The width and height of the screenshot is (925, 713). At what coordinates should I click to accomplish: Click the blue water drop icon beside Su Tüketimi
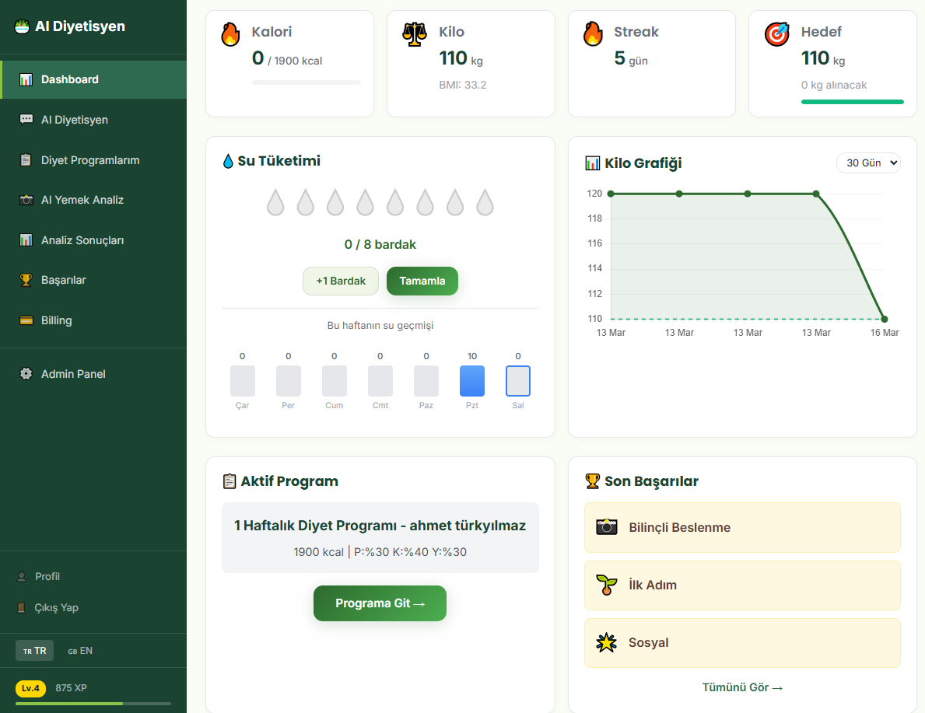click(x=228, y=161)
